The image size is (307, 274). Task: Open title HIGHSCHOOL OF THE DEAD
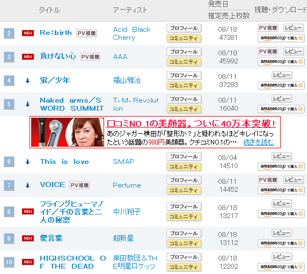(73, 262)
